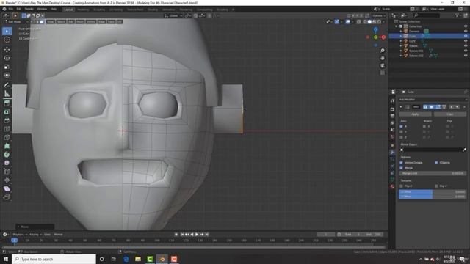Select the Transform tool
Viewport: 470px width, 264px height.
pos(7,75)
